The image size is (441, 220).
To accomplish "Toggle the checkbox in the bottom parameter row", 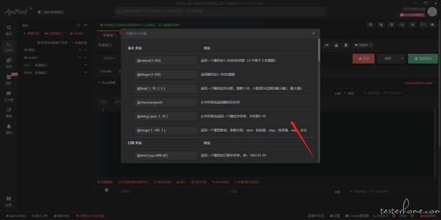I will pos(107,190).
